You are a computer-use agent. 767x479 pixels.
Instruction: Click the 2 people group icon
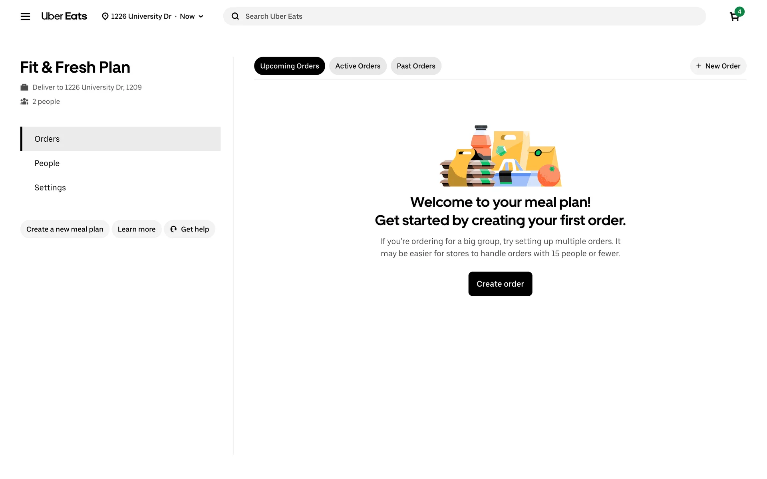24,102
